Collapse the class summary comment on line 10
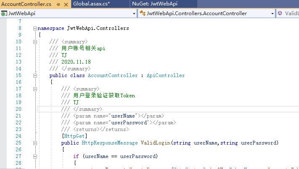Screen dimensions: 299x169 click(x=35, y=42)
